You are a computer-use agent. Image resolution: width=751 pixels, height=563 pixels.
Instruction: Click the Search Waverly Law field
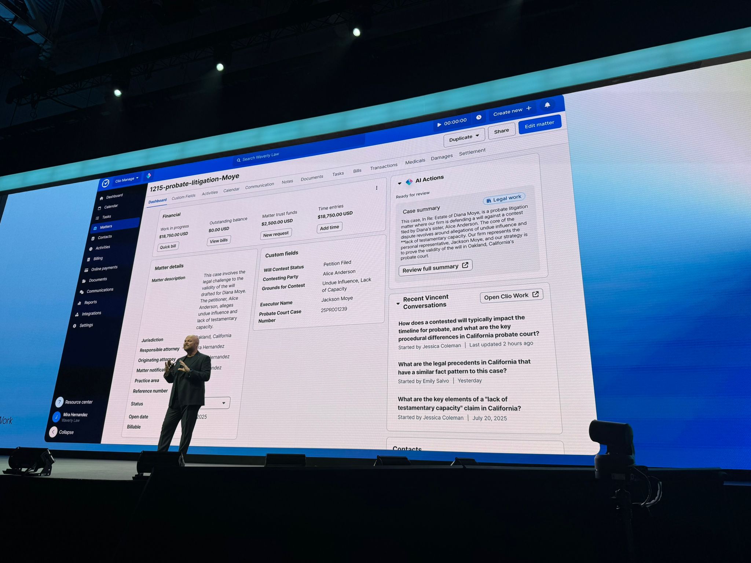point(260,157)
